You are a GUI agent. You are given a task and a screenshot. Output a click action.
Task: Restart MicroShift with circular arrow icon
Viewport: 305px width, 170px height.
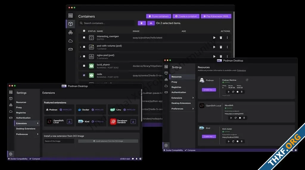[236, 118]
